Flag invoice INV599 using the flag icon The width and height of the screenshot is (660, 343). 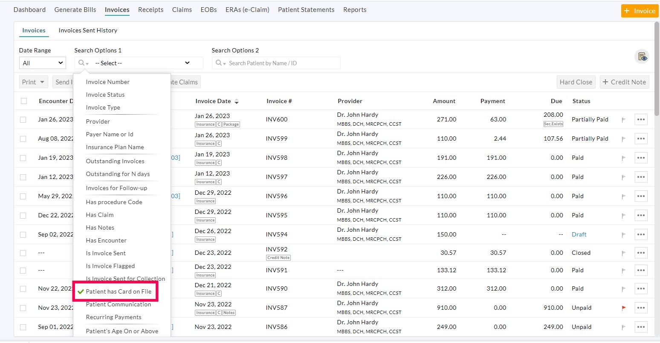tap(624, 139)
